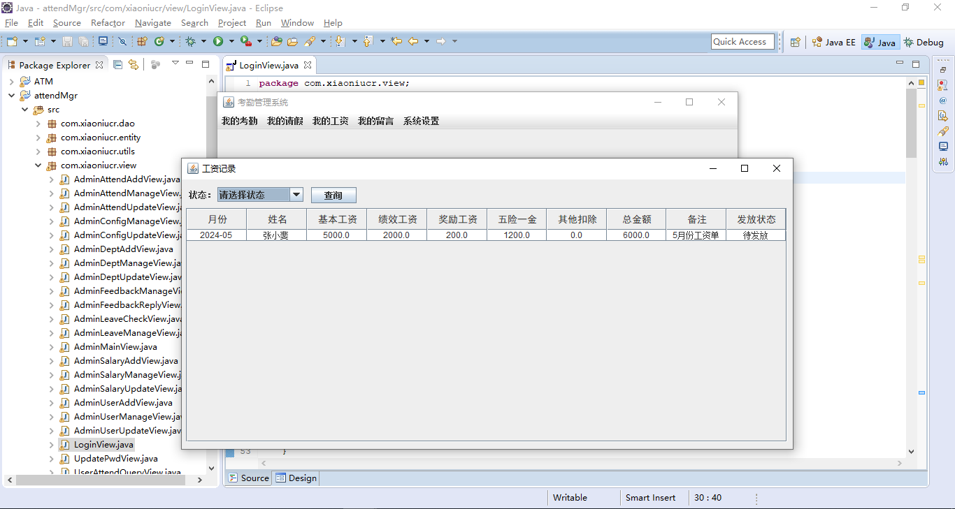Open 系统设置 menu in 考勤管理系统 window
This screenshot has width=955, height=509.
pyautogui.click(x=421, y=121)
